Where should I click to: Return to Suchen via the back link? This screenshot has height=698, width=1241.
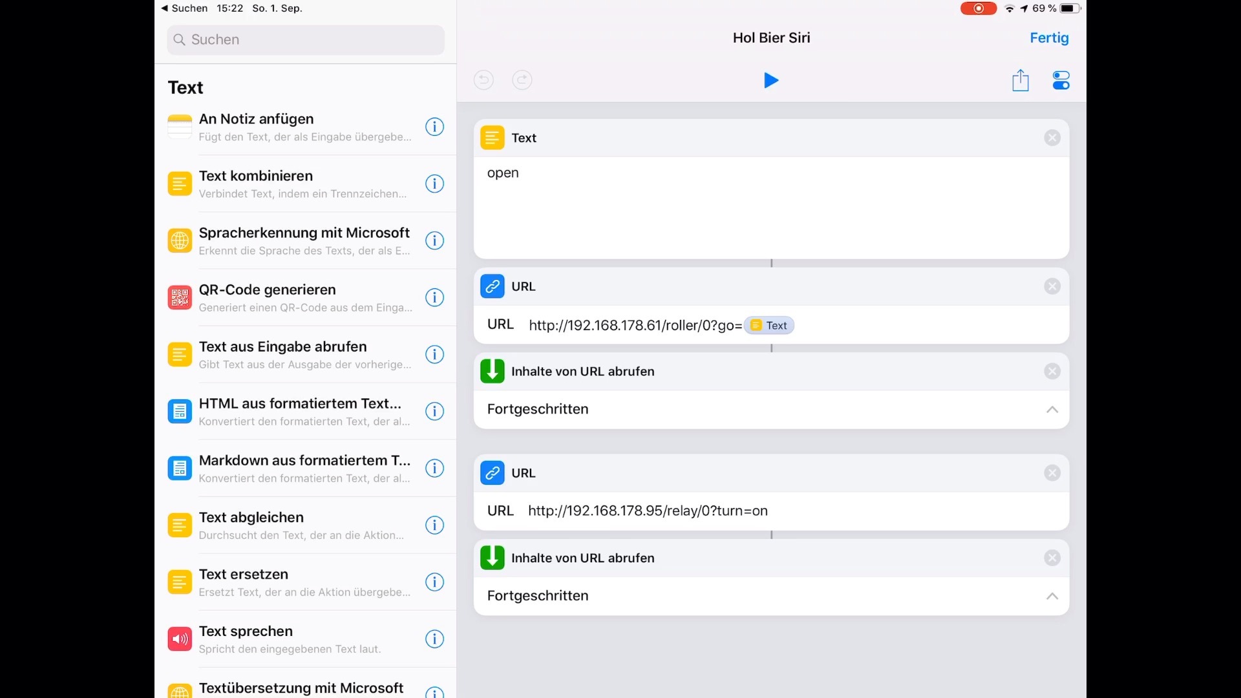click(184, 8)
